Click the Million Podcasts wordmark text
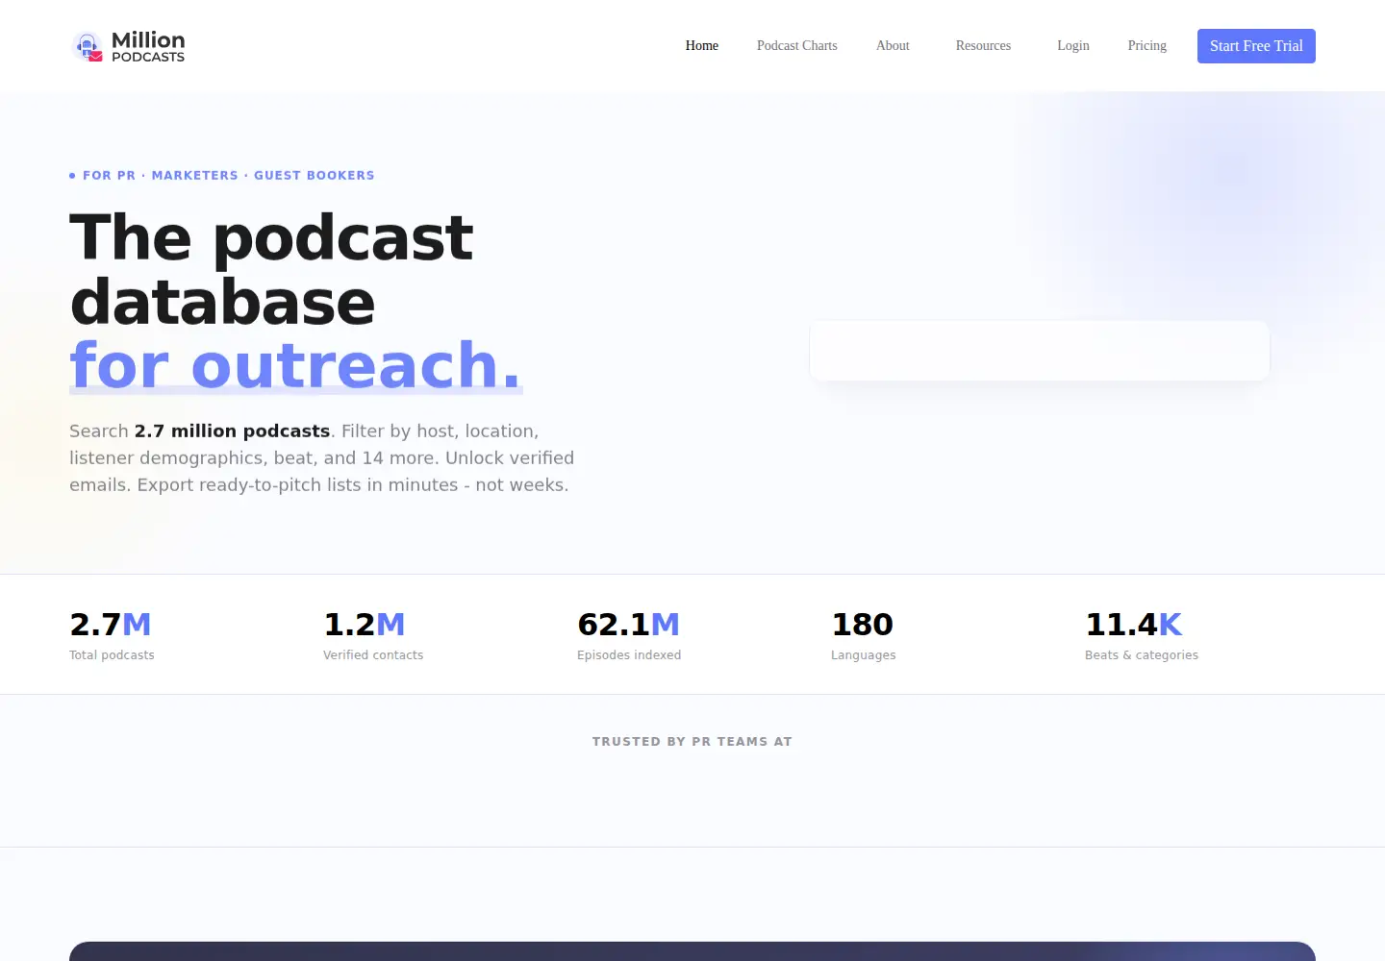This screenshot has height=961, width=1385. pyautogui.click(x=148, y=46)
